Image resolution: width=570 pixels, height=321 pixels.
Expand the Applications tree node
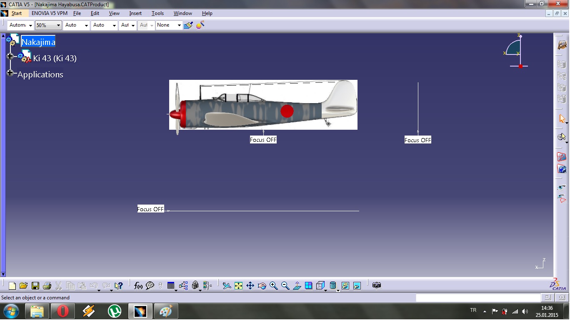pyautogui.click(x=10, y=73)
